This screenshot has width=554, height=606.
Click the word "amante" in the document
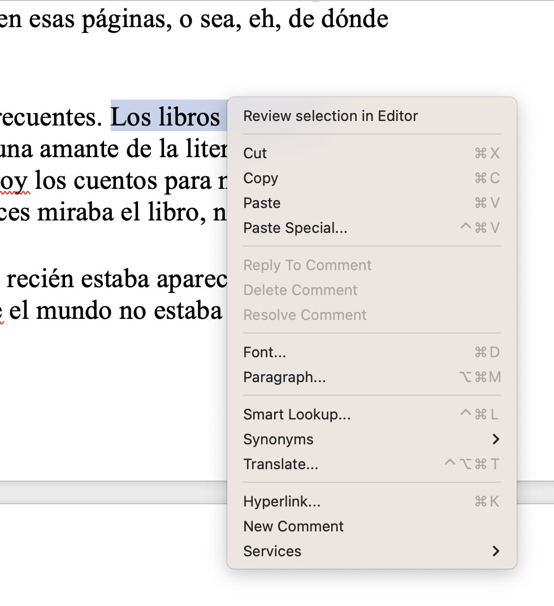pos(80,150)
